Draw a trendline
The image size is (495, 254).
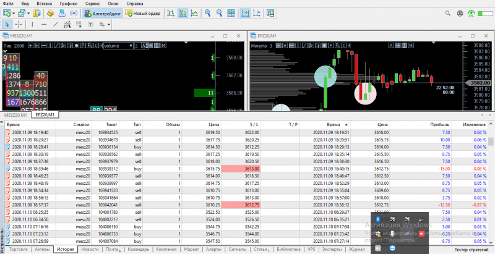click(56, 24)
